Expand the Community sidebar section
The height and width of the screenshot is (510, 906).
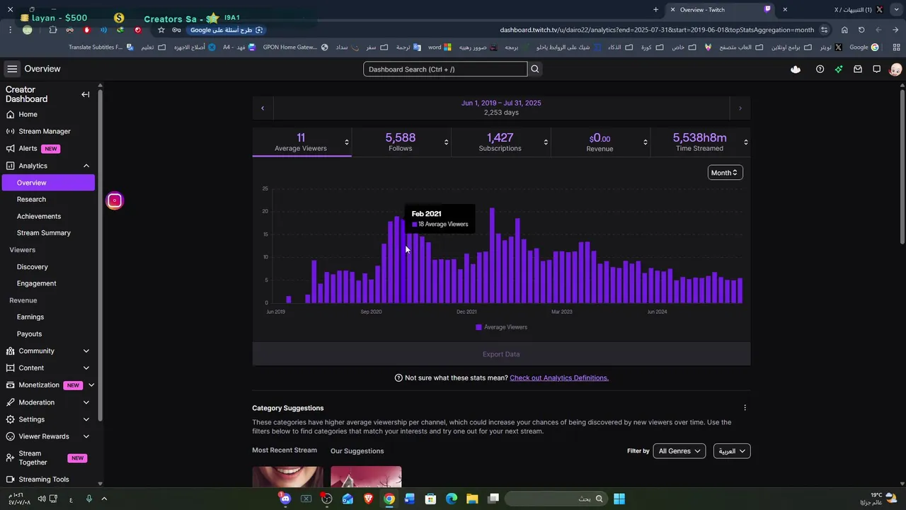86,351
